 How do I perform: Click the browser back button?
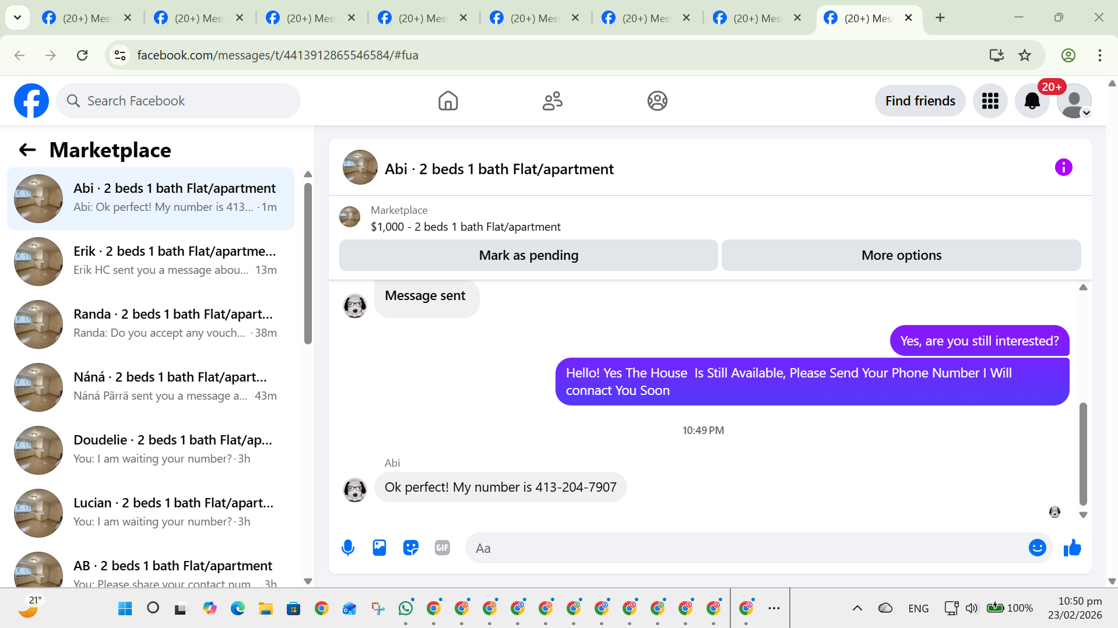(x=19, y=55)
